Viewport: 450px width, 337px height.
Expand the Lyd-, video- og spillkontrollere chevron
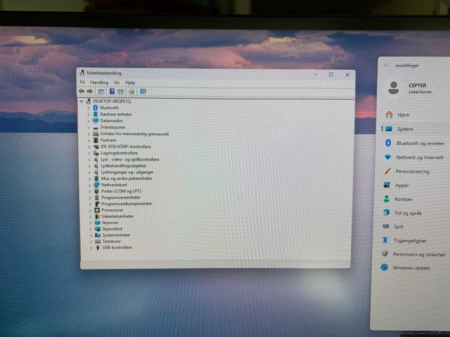(89, 160)
